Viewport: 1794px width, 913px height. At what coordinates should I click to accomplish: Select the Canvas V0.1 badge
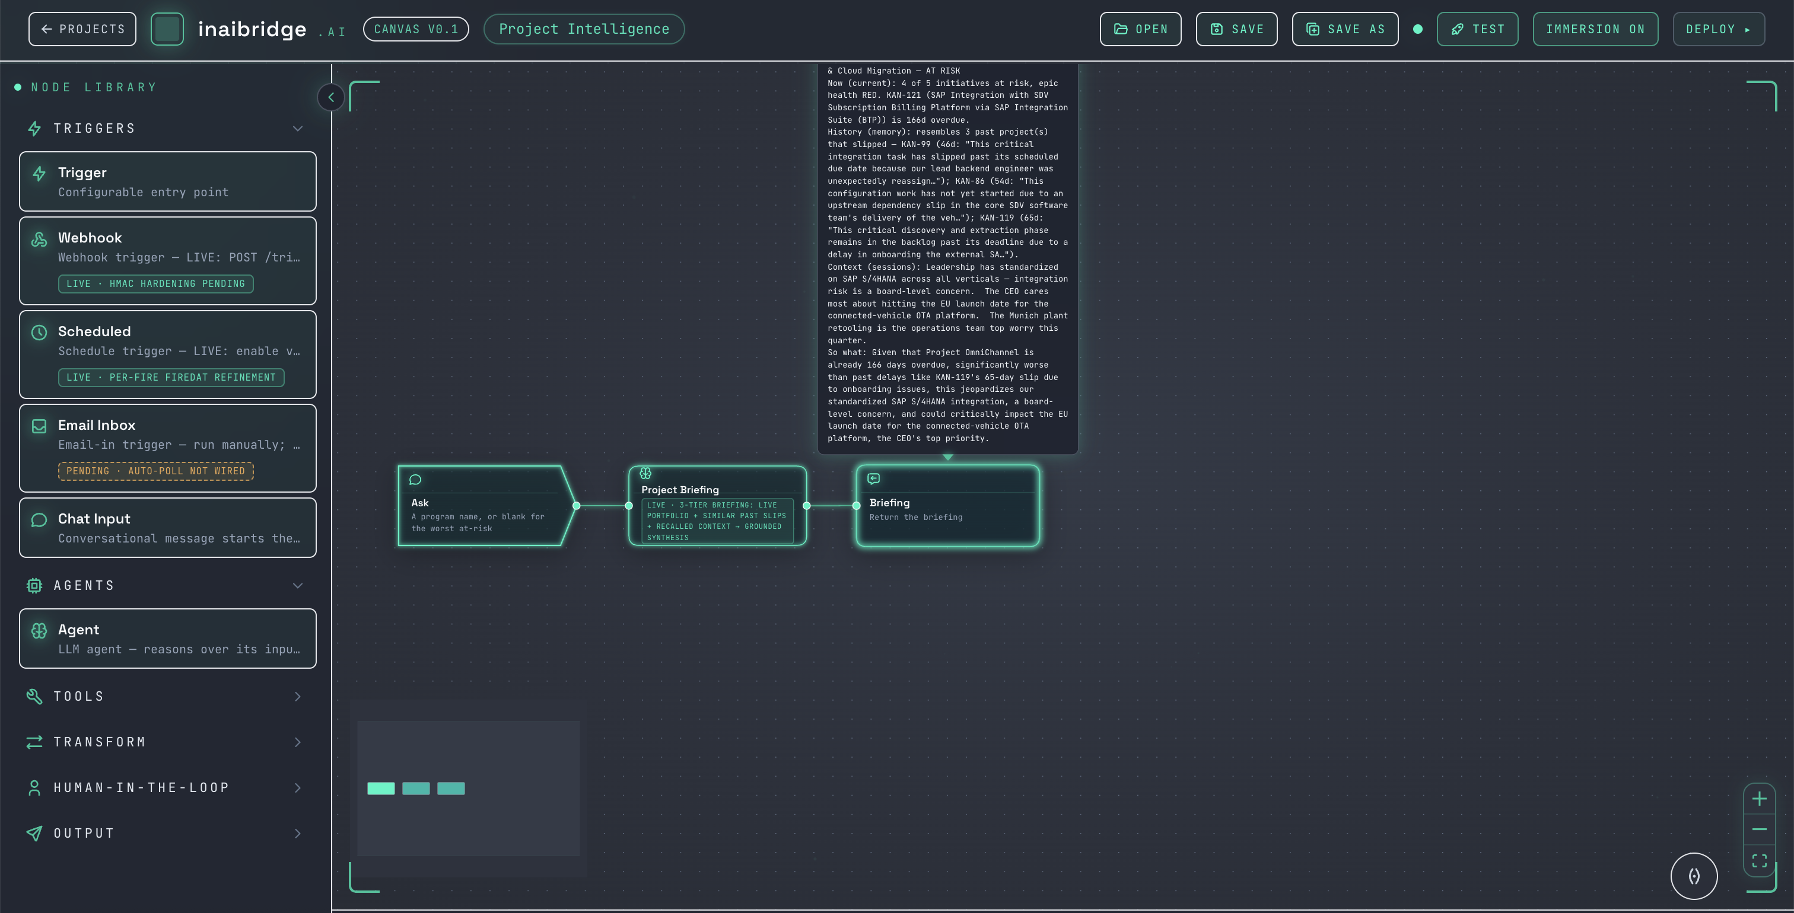416,29
